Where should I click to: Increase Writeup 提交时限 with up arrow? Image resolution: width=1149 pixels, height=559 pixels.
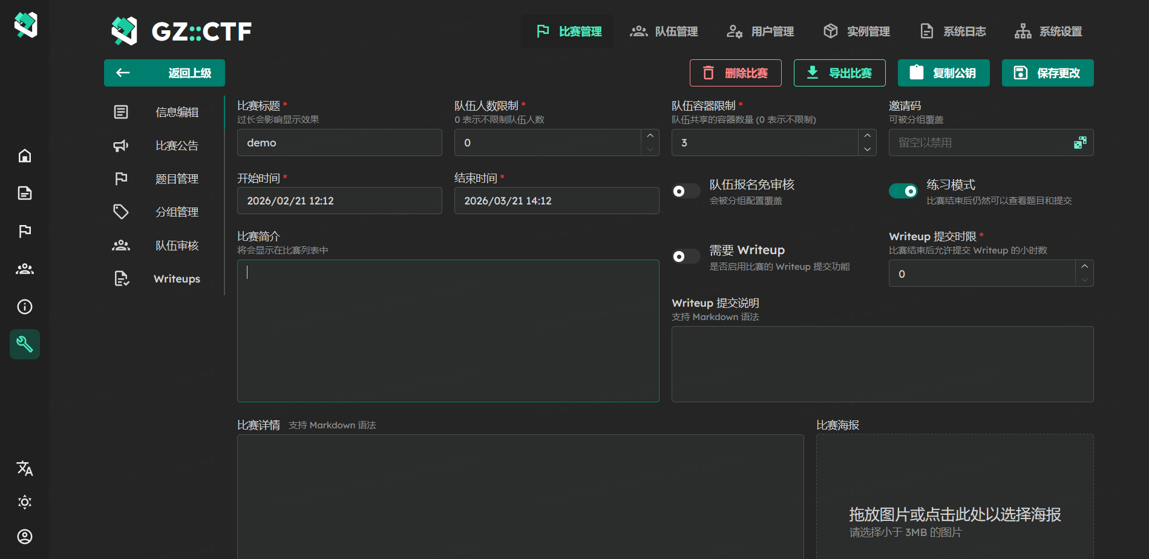pyautogui.click(x=1084, y=267)
